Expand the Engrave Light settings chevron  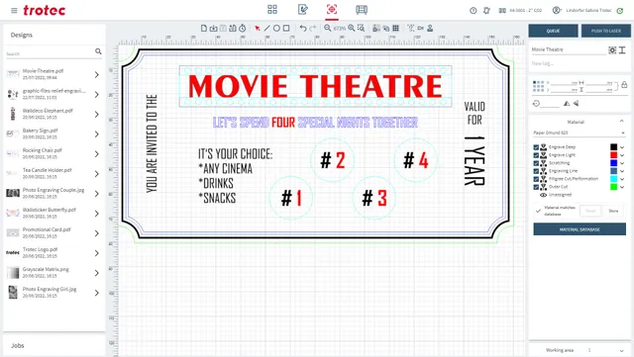622,155
